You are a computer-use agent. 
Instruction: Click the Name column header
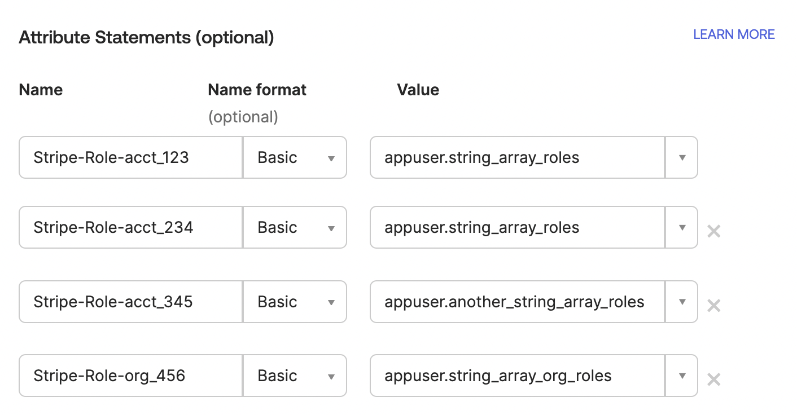click(41, 90)
